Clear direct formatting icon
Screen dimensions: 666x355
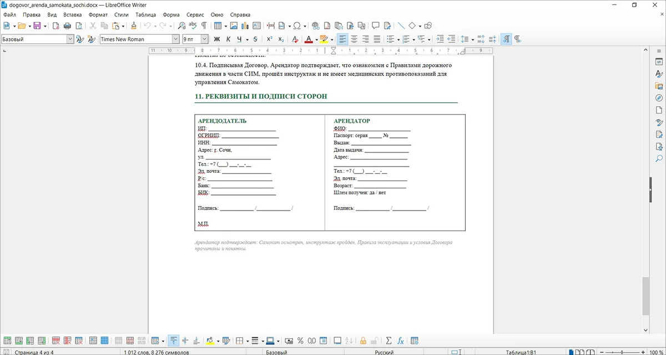click(x=295, y=39)
